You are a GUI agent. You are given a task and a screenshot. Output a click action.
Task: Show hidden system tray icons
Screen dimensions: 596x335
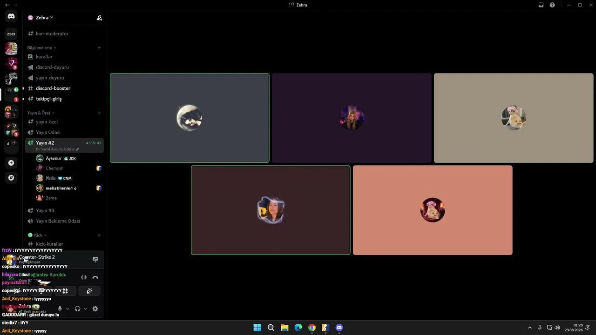tap(529, 328)
